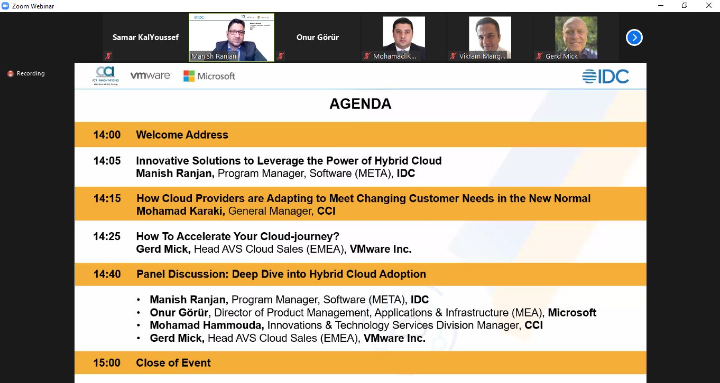Click the vmware logo on the slide
720x383 pixels.
(x=150, y=75)
